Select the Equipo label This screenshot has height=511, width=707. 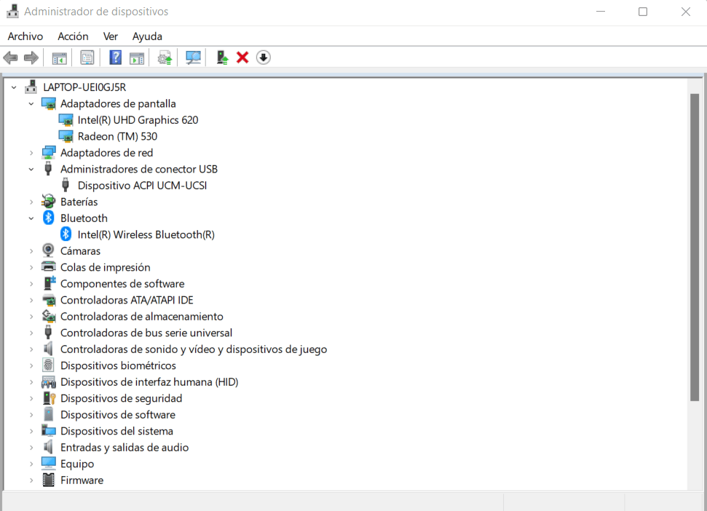click(x=77, y=464)
